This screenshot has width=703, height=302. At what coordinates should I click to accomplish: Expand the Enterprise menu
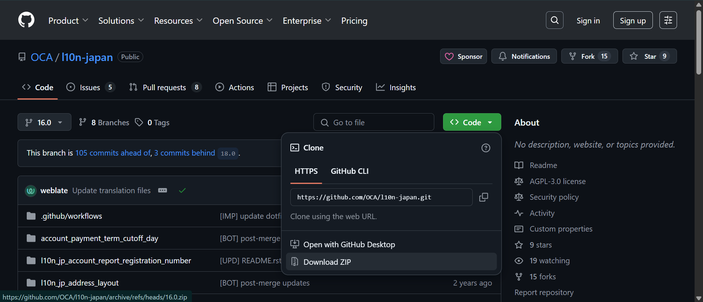pyautogui.click(x=307, y=21)
